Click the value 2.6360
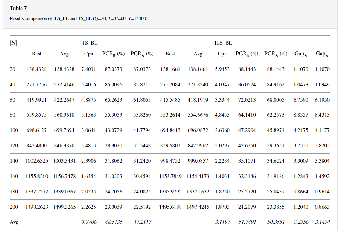The height and width of the screenshot is (231, 339). coord(222,130)
